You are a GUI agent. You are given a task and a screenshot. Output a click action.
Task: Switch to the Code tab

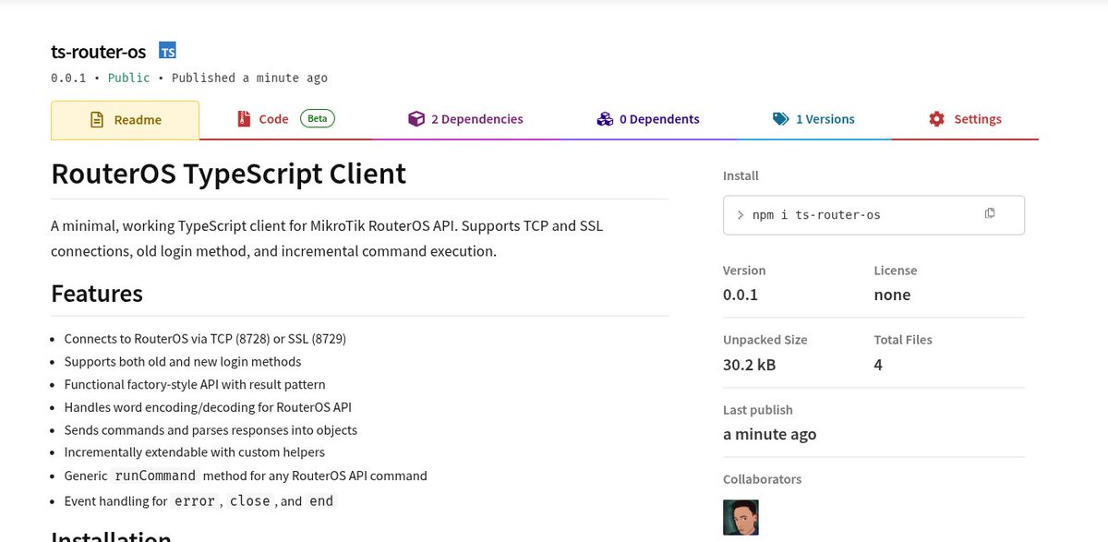pyautogui.click(x=286, y=119)
